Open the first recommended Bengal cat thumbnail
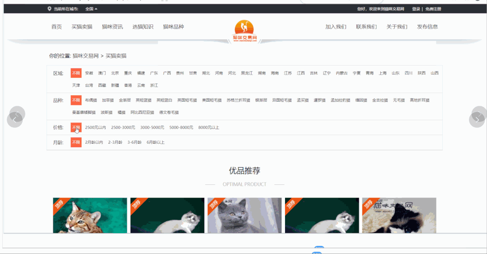Viewport: 487px width, 254px height. click(x=90, y=215)
